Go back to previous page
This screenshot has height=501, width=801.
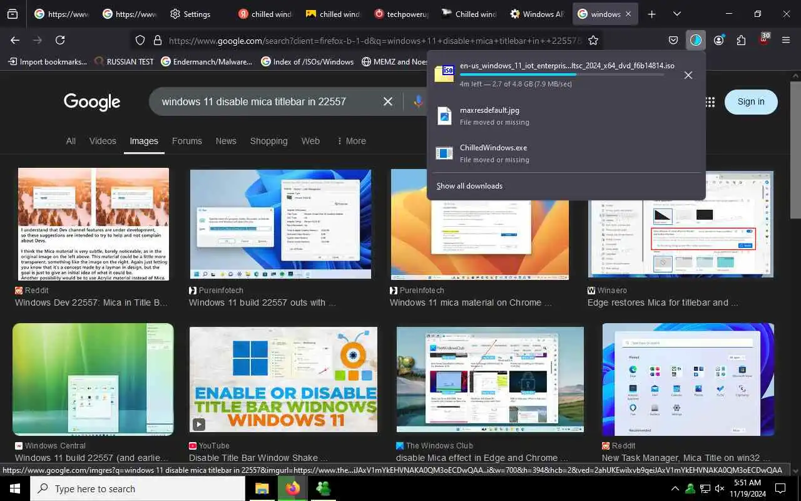tap(15, 40)
